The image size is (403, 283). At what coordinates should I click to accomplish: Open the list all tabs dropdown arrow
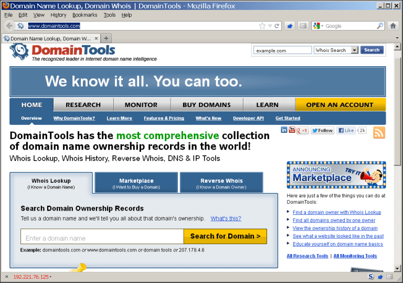[x=397, y=38]
